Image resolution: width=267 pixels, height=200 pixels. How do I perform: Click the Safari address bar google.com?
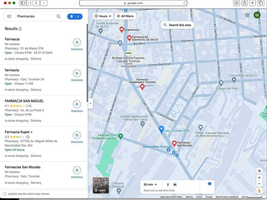133,3
